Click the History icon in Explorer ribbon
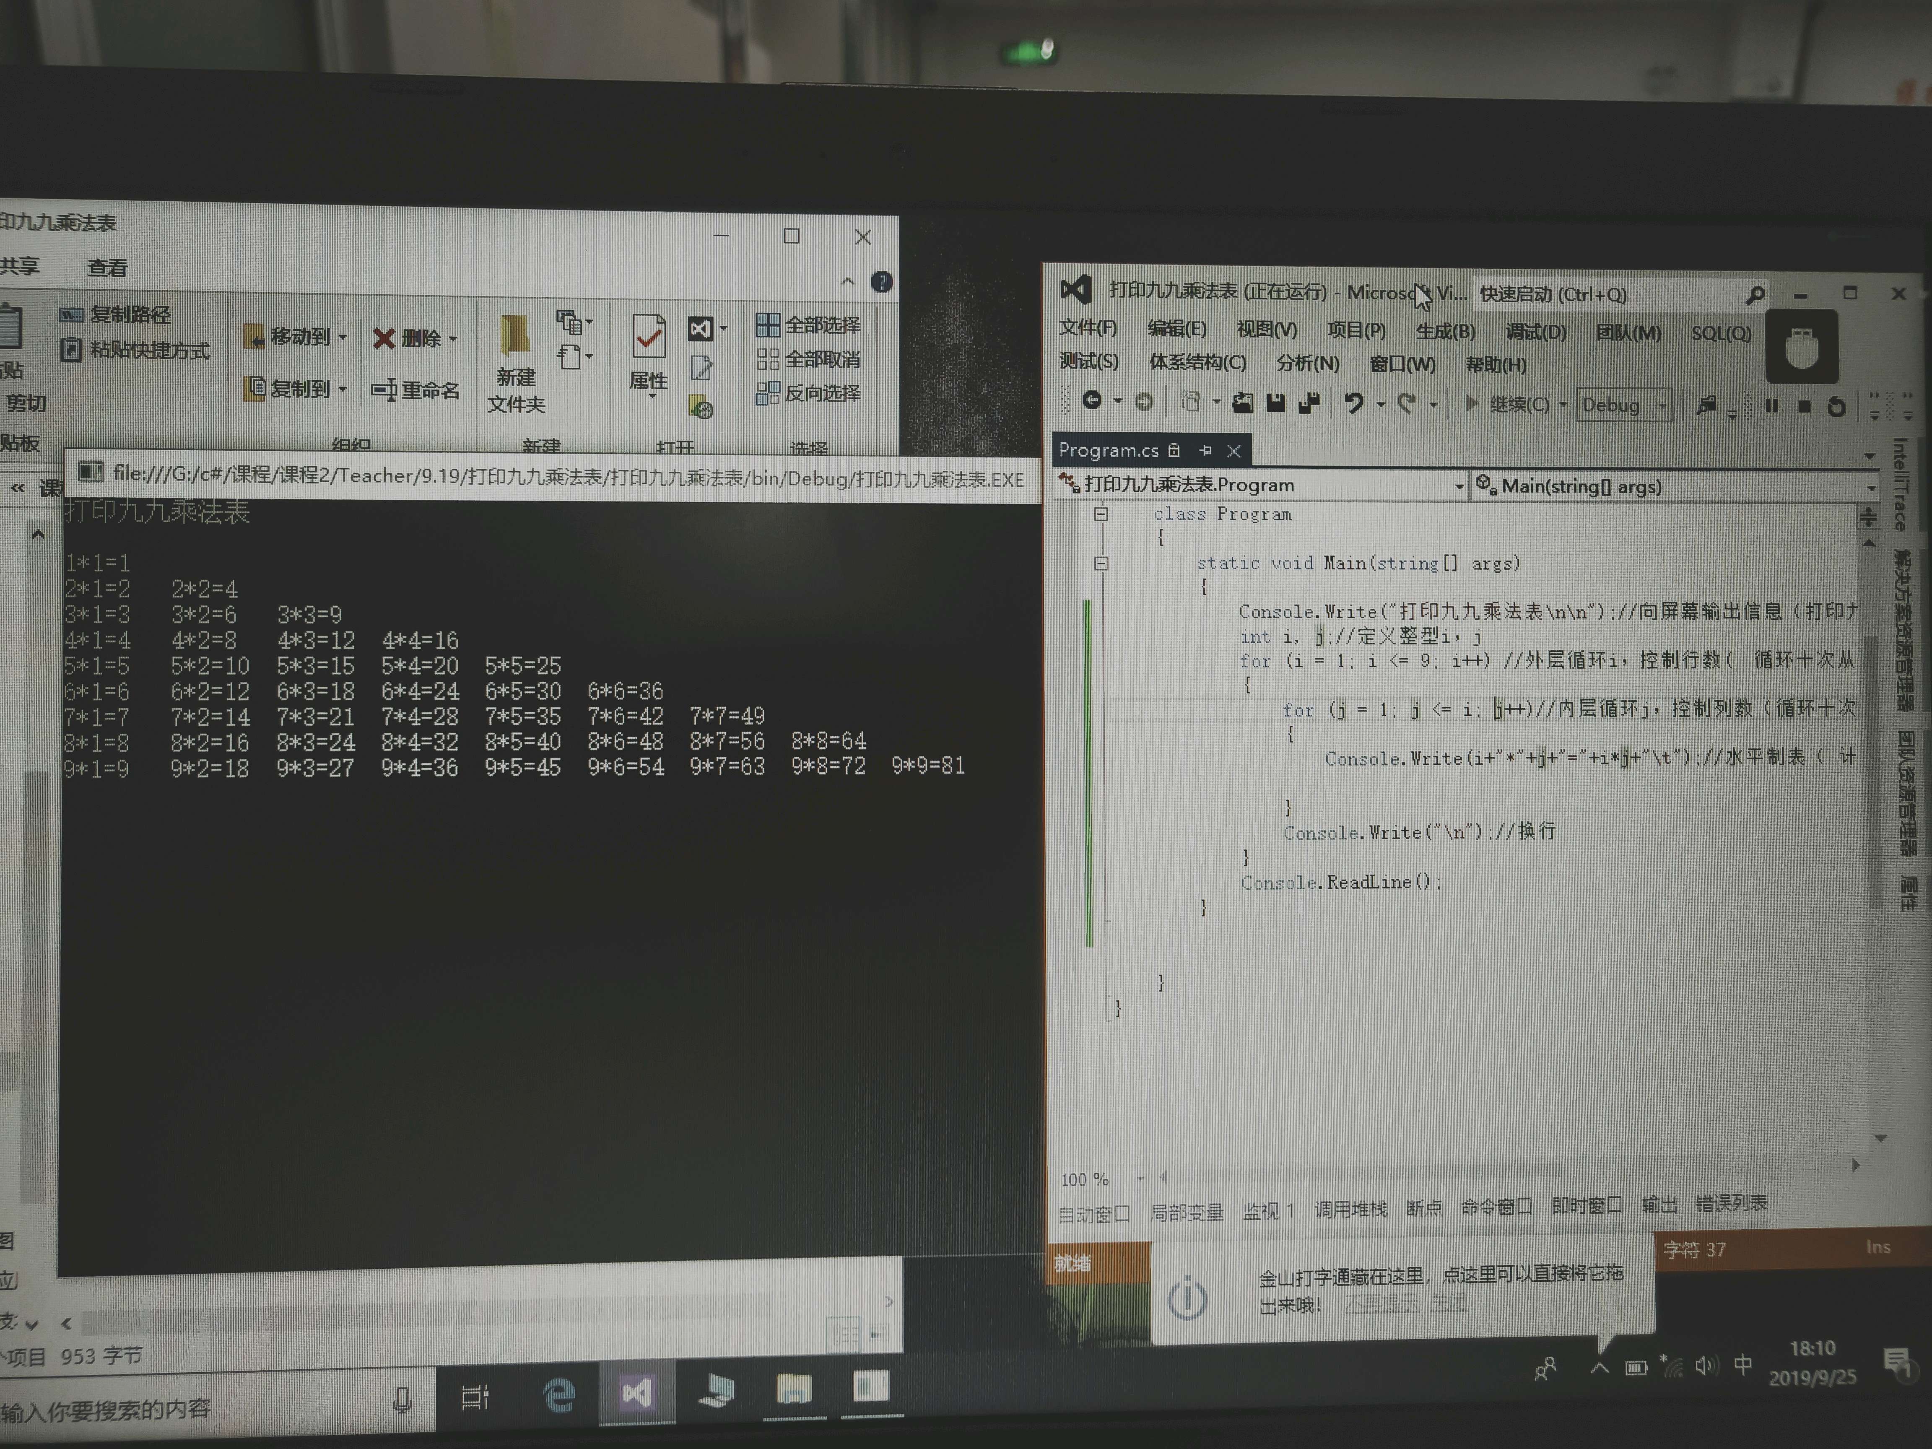 point(701,407)
